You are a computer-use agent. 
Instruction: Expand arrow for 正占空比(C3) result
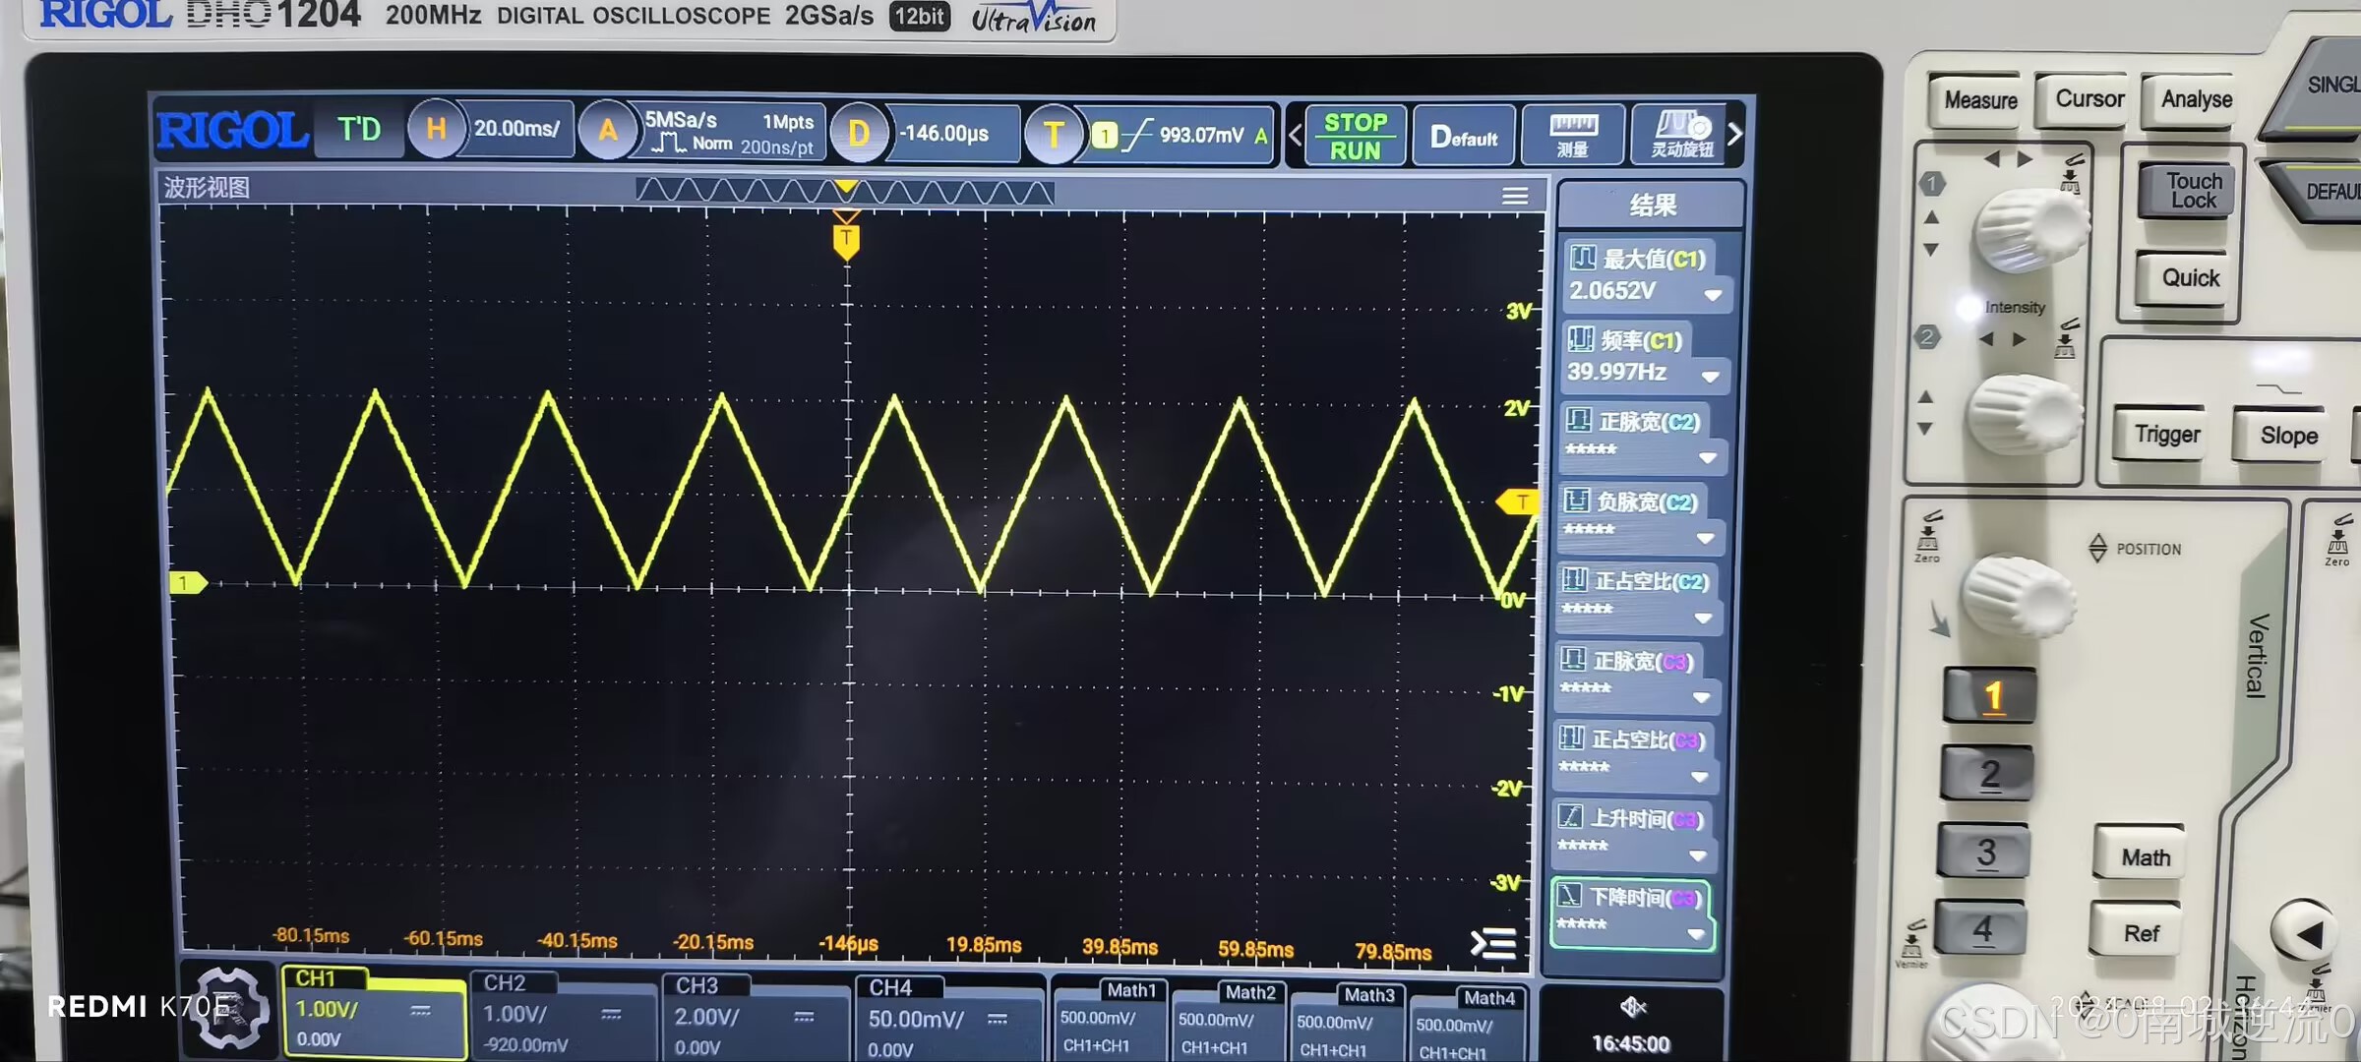(1699, 777)
